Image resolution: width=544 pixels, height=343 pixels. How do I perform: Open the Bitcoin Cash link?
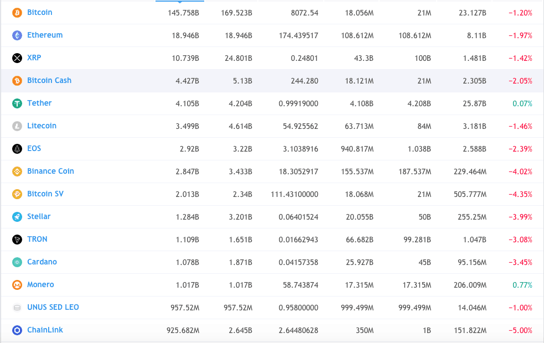[x=49, y=80]
